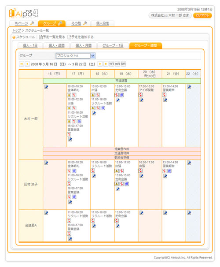
Task: Click warning icon under 木村's Monday 全体朝礼
Action: tap(69, 95)
